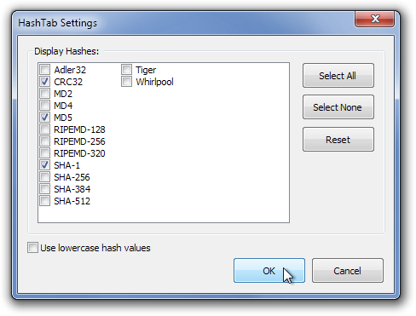Viewport: 416px width, 316px height.
Task: Check the RIPEMD-256 checkbox
Action: (44, 141)
